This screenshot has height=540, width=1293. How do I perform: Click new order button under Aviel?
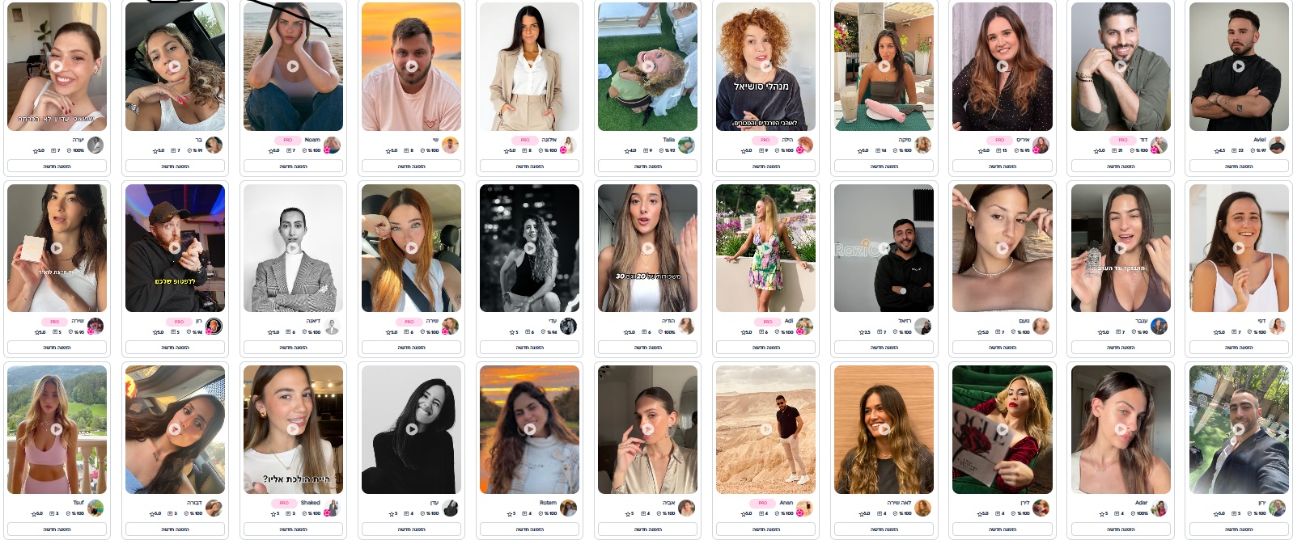click(x=1238, y=166)
